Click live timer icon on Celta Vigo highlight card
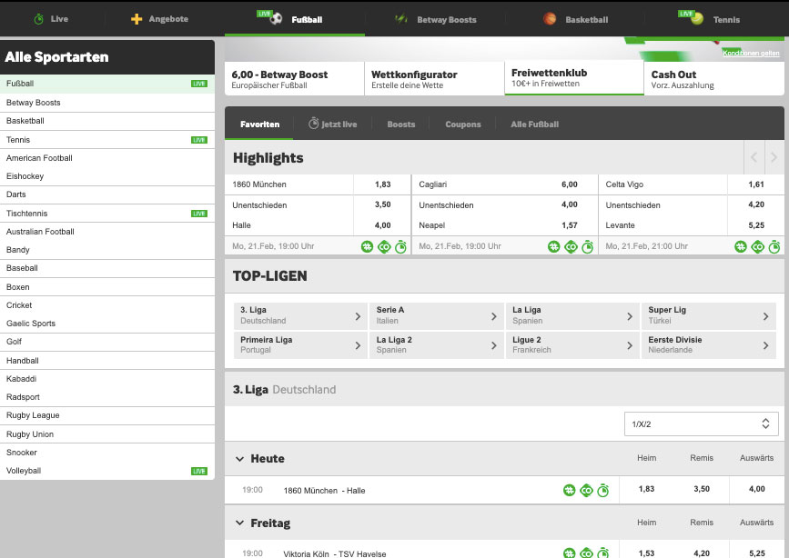789x558 pixels. pyautogui.click(x=774, y=247)
